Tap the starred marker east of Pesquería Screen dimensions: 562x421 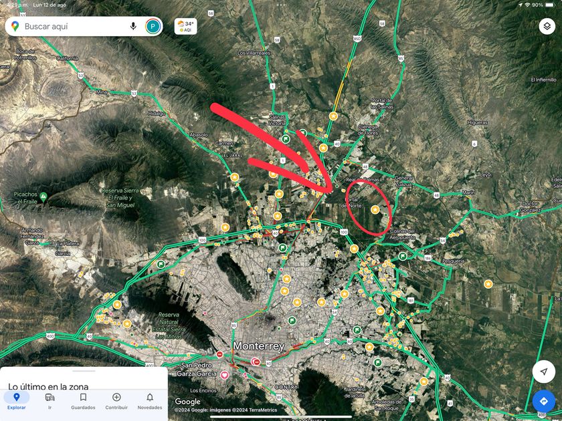488,284
